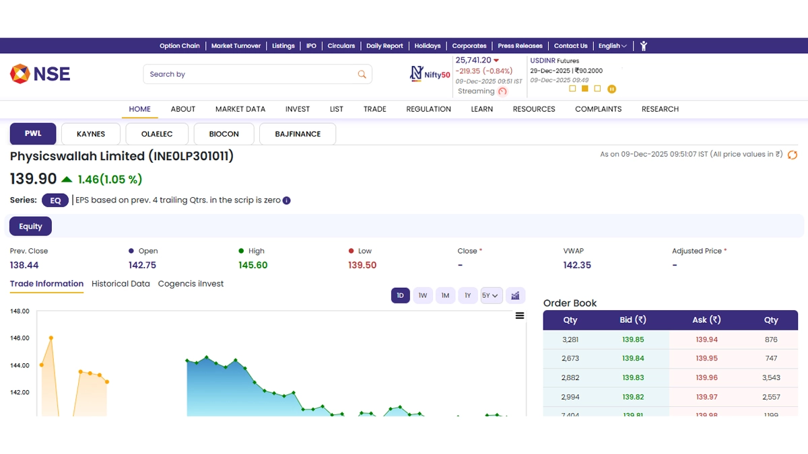The image size is (808, 454).
Task: Open the MARKET DATA menu
Action: click(x=240, y=109)
